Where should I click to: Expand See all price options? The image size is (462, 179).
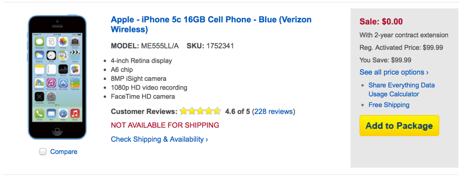tap(394, 72)
